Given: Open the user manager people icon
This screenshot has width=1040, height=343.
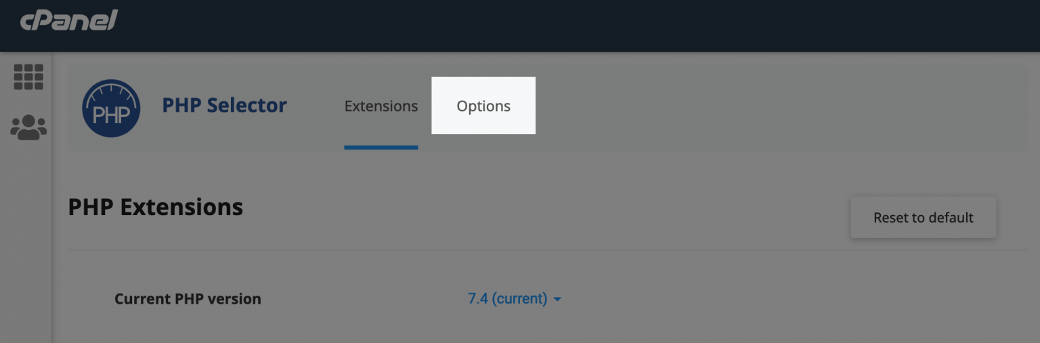Looking at the screenshot, I should coord(28,127).
